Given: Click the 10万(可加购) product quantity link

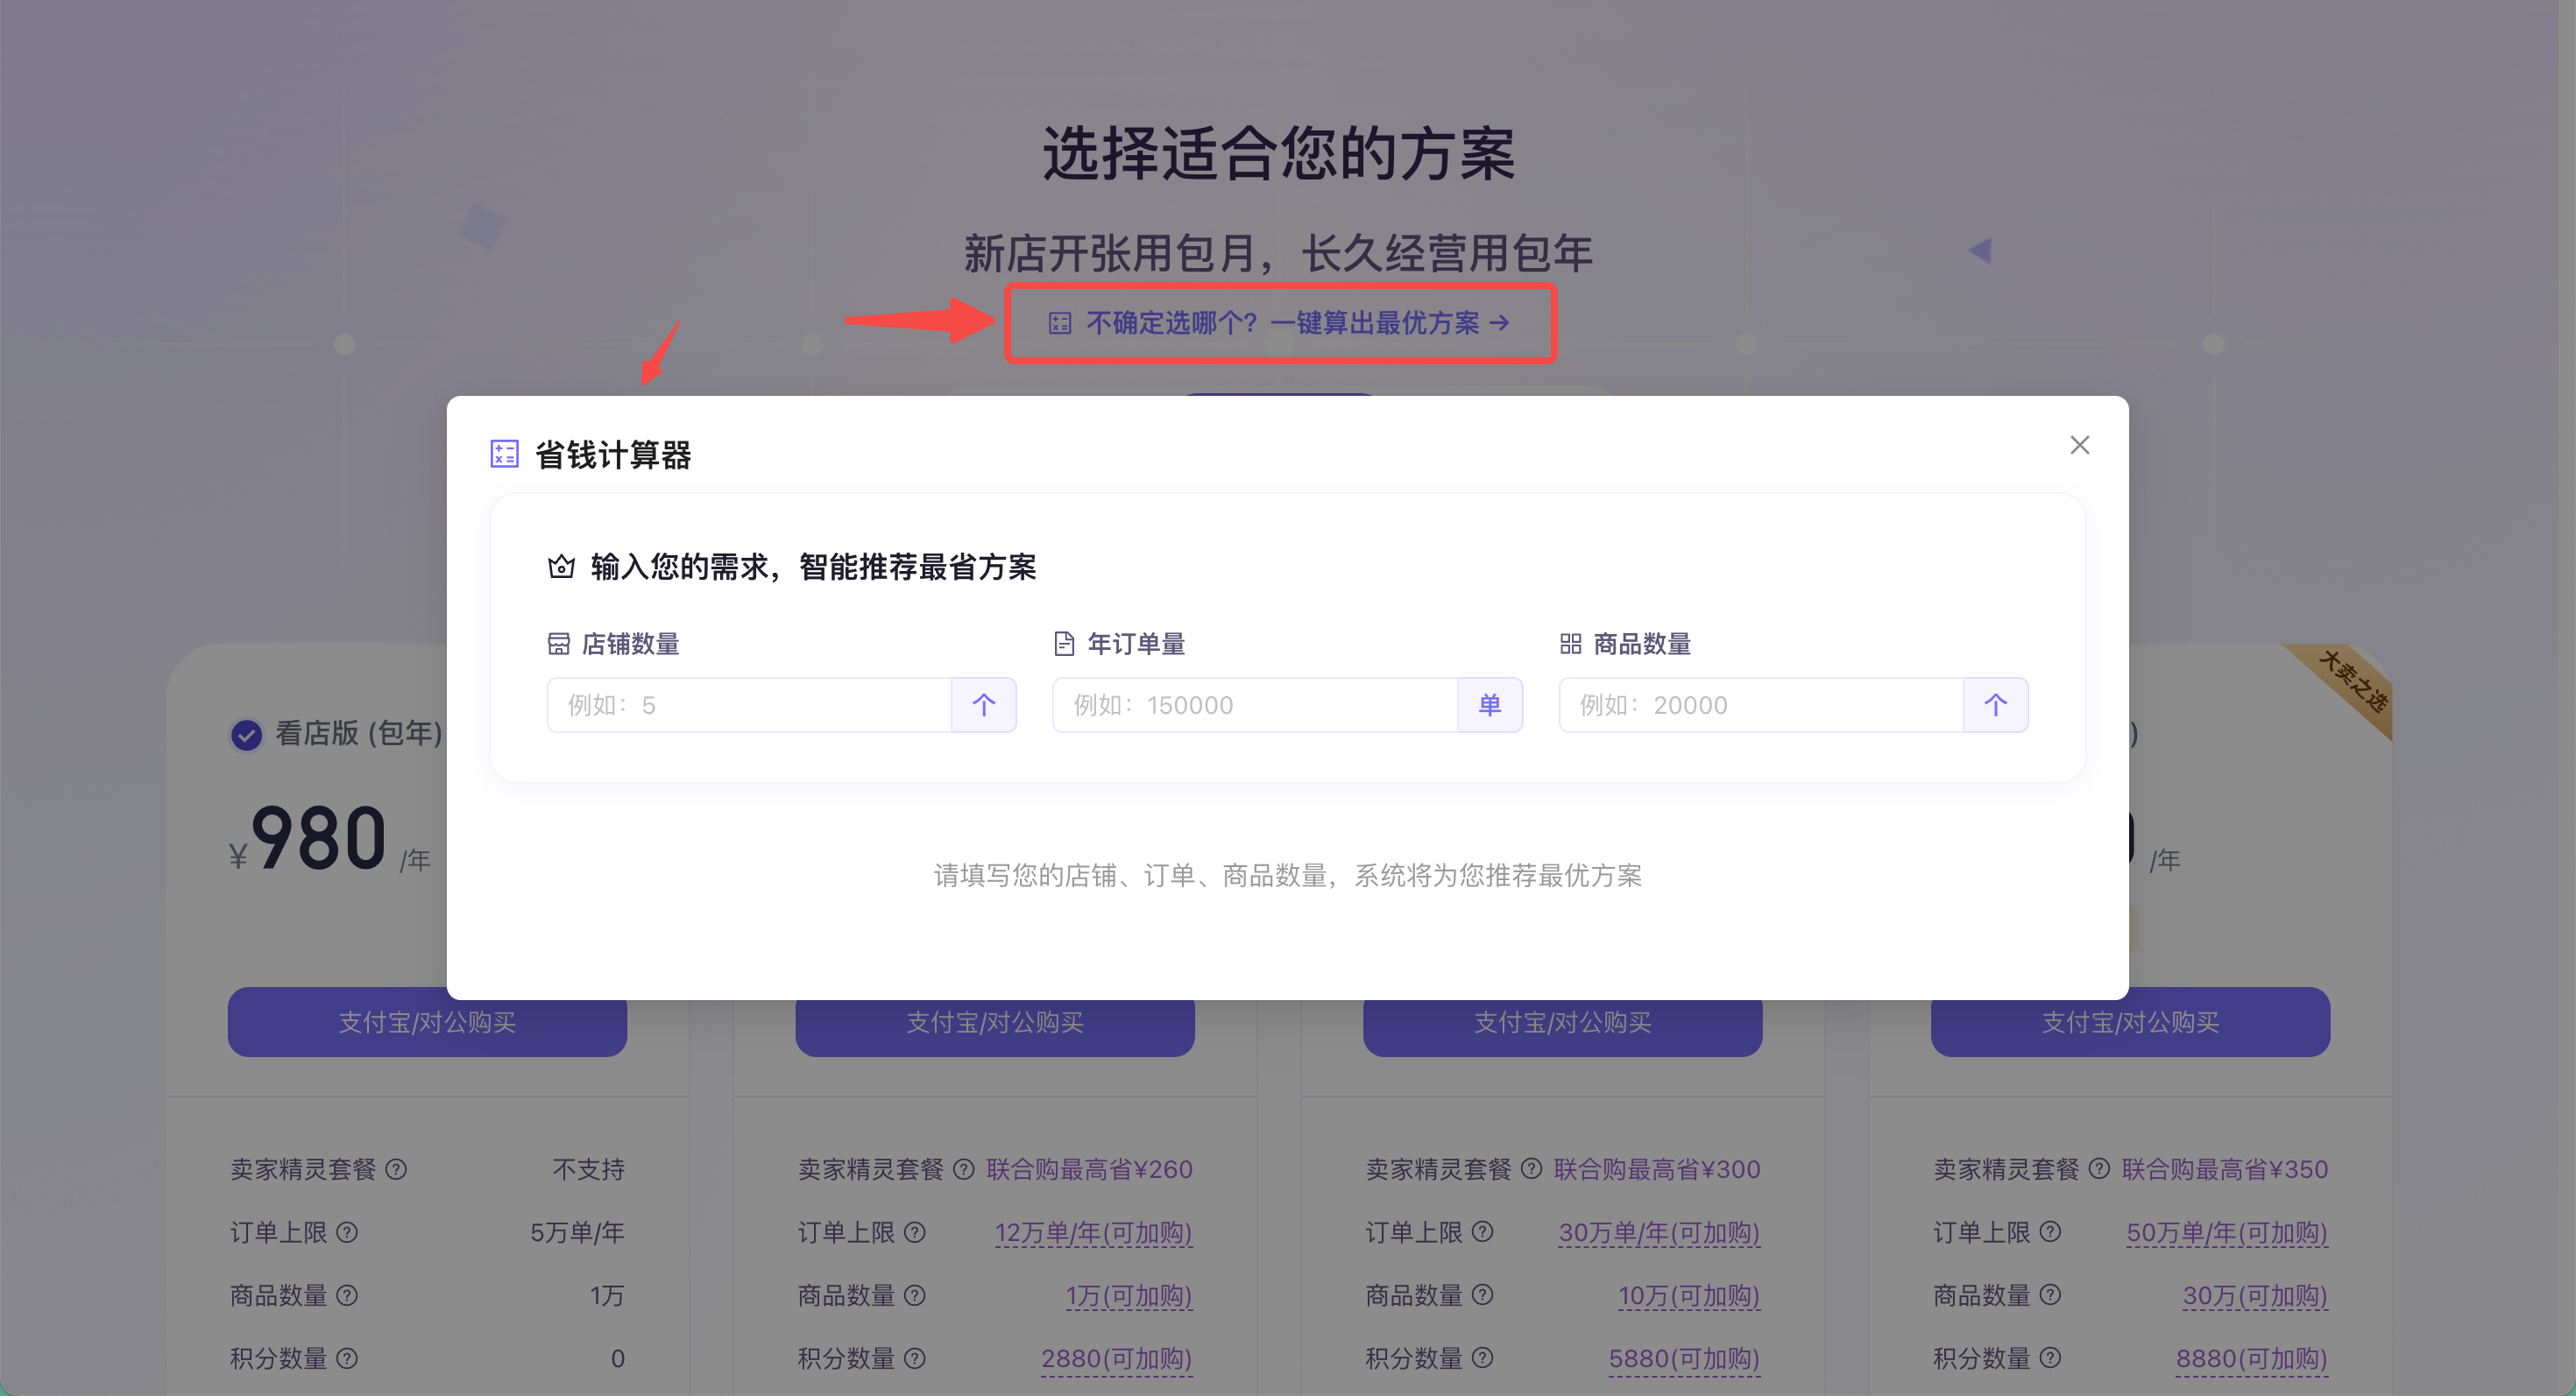Looking at the screenshot, I should [x=1689, y=1296].
